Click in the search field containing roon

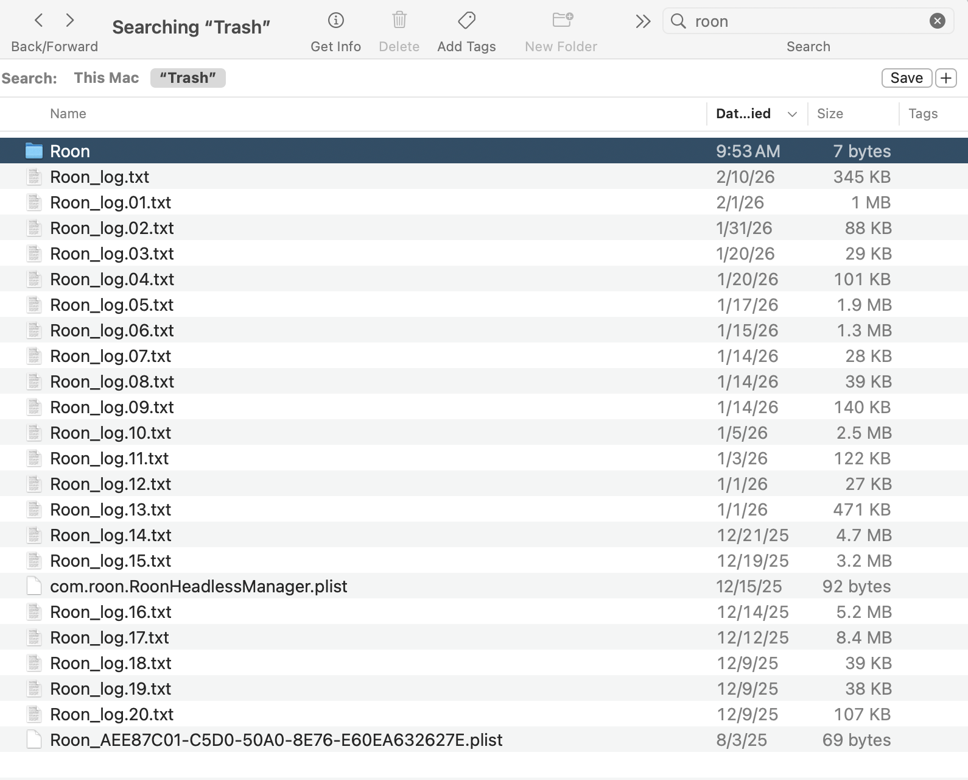tap(804, 21)
